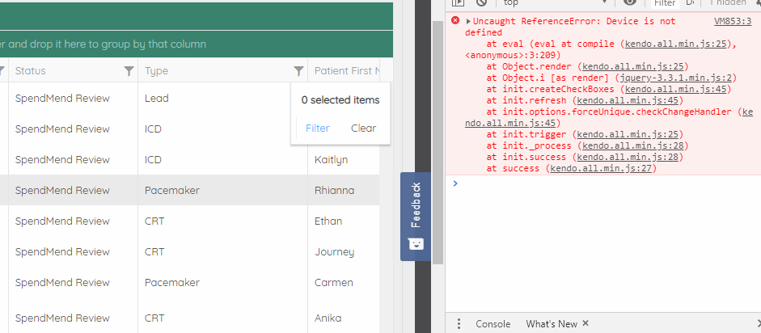Switch to the What's New tab
761x333 pixels.
coord(552,323)
